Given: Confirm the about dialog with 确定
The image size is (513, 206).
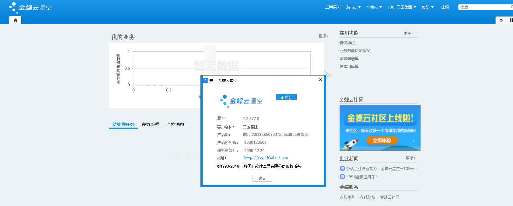Looking at the screenshot, I should pyautogui.click(x=262, y=178).
